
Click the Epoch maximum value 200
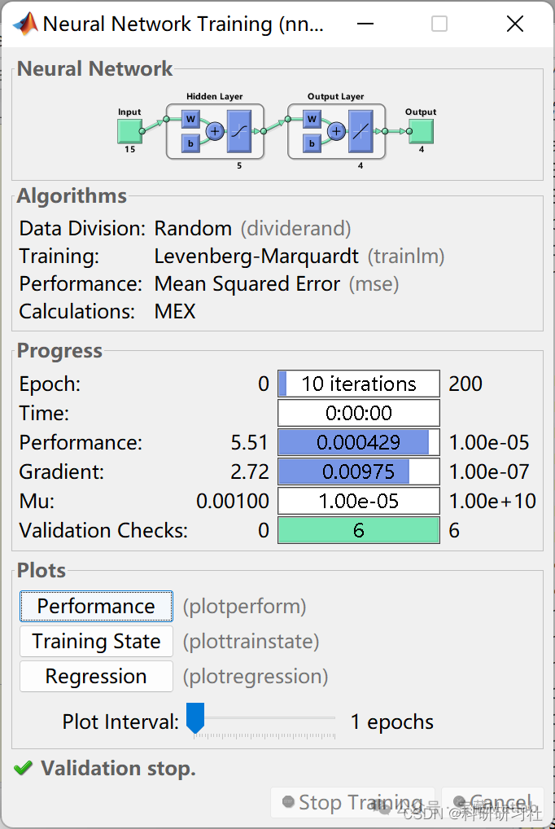coord(465,384)
